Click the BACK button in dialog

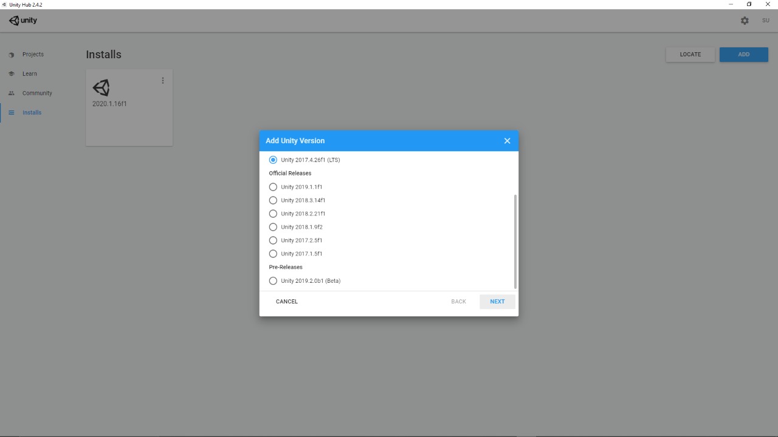tap(459, 302)
